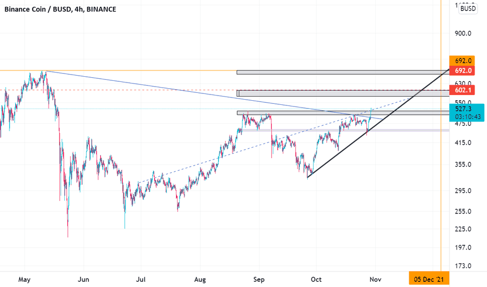Select the top gray resistance zone rectangle
The height and width of the screenshot is (287, 487).
pyautogui.click(x=343, y=73)
